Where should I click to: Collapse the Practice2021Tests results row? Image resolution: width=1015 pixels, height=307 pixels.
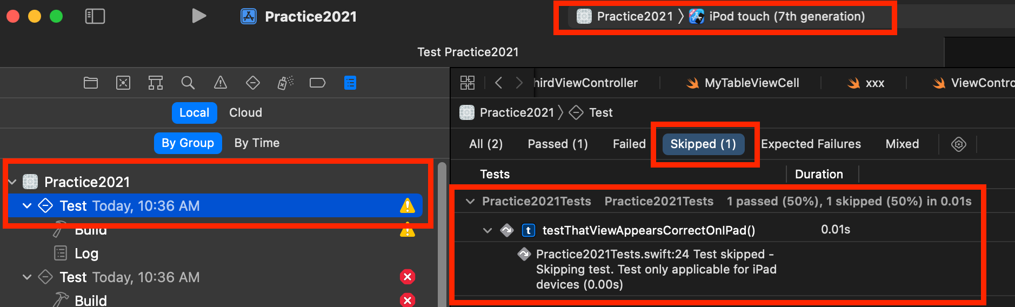[470, 202]
